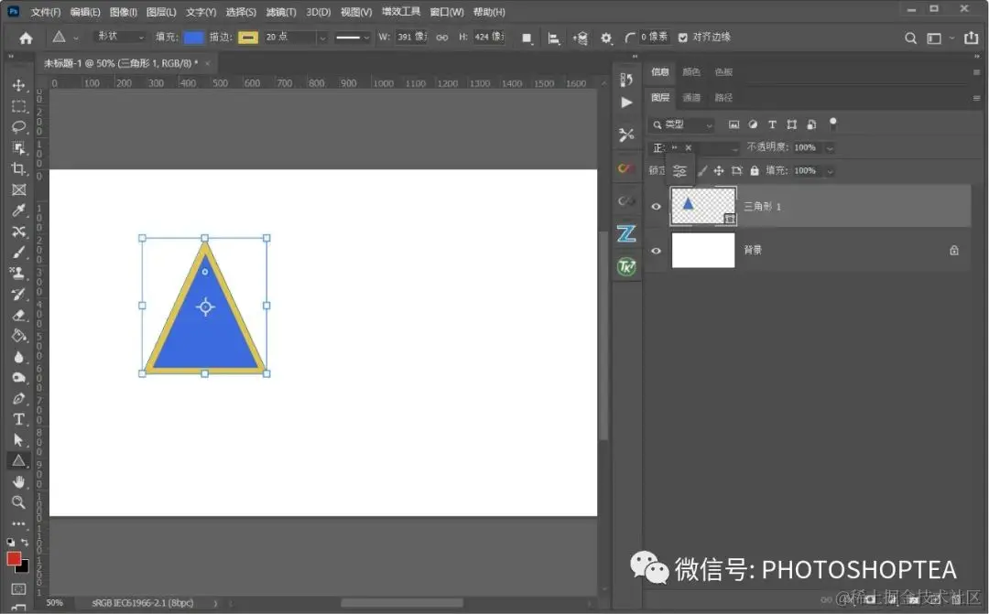
Task: Select the Pen tool
Action: pyautogui.click(x=18, y=398)
